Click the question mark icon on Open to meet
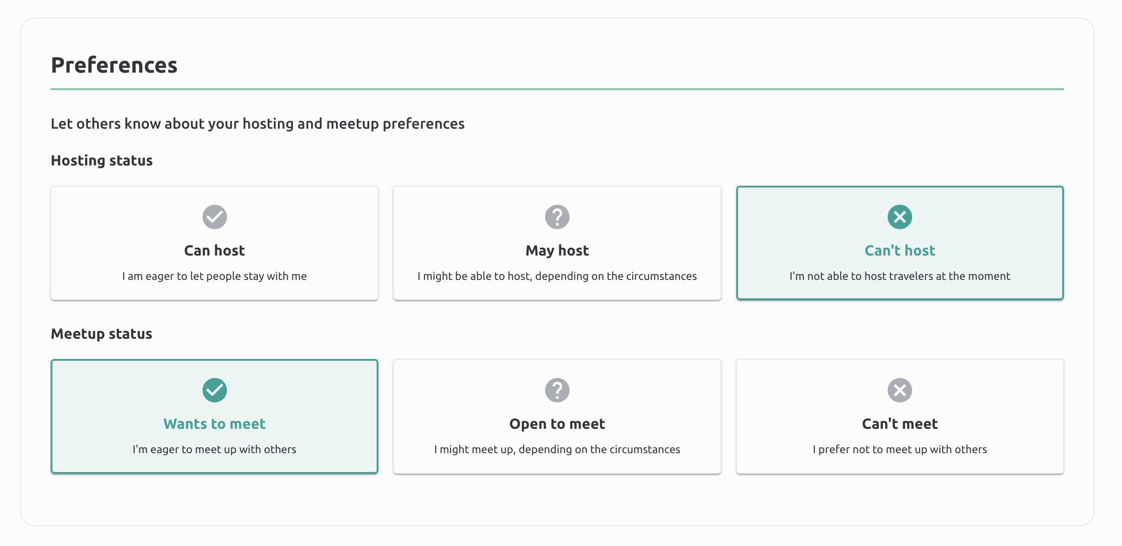This screenshot has width=1122, height=546. (x=557, y=390)
